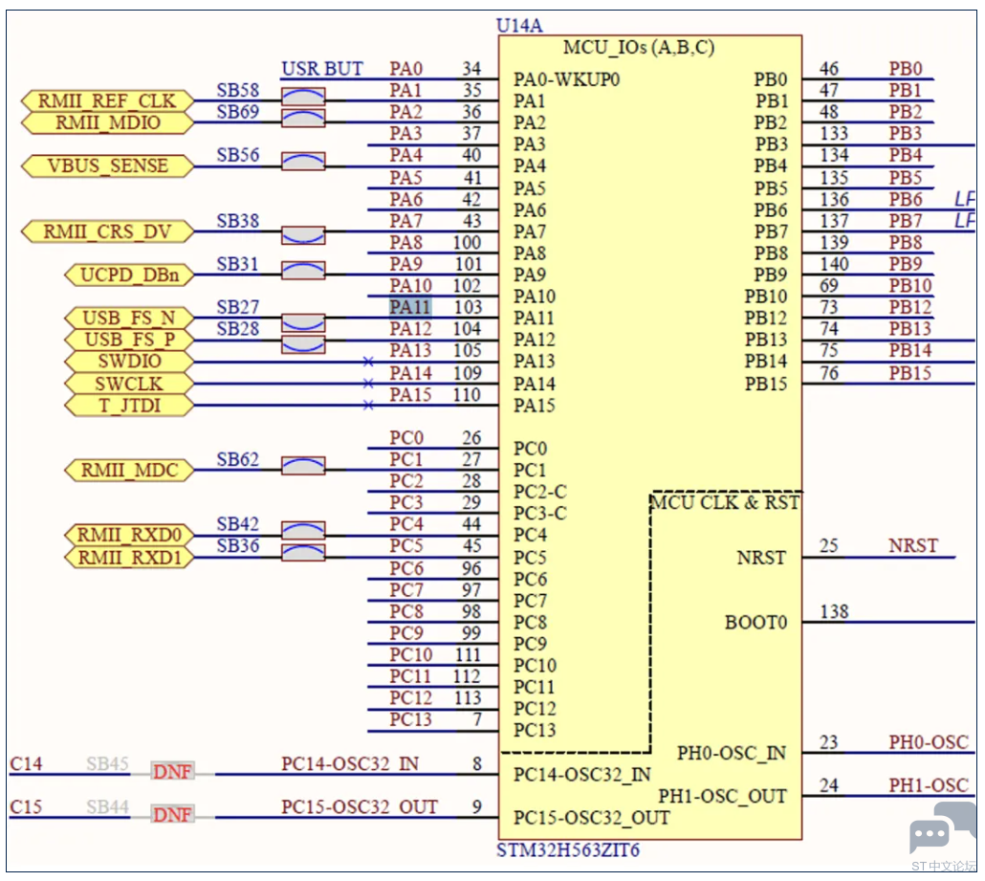Click the DNF component next to SB45
Viewport: 985px width, 881px height.
172,771
